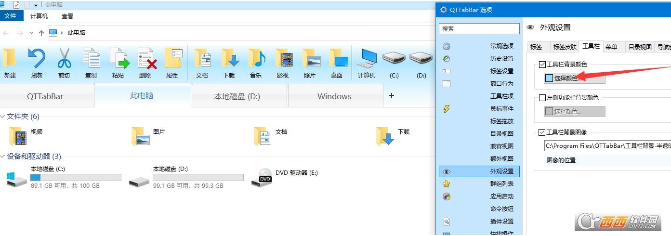Image resolution: width=671 pixels, height=236 pixels.
Task: Select 外观设置 in options sidebar
Action: [x=479, y=171]
